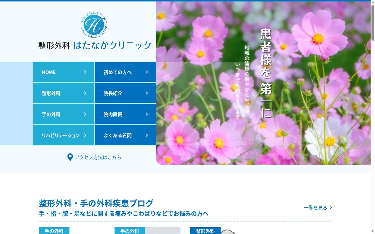Click the chevron on the 整形外科 menu tile
The height and width of the screenshot is (234, 375).
85,93
